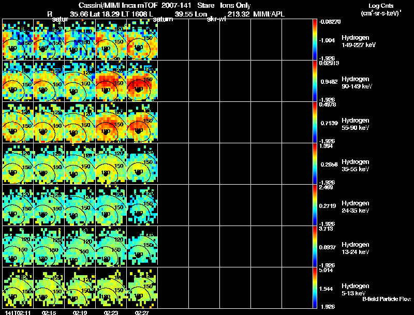Screen dimensions: 414x315
Task: Click the 'Hydrogen 13-24 keV' label
Action: (x=356, y=248)
